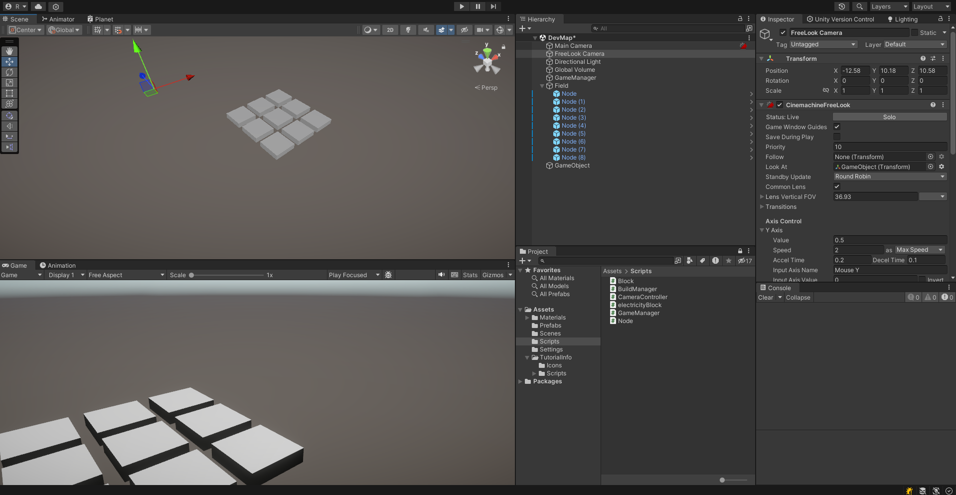This screenshot has height=495, width=956.
Task: Click the Solo button
Action: [x=890, y=117]
